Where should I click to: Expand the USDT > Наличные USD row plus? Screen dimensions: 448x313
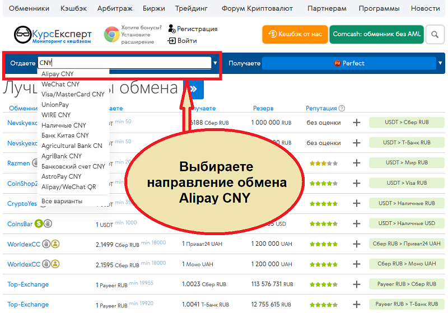tap(356, 223)
